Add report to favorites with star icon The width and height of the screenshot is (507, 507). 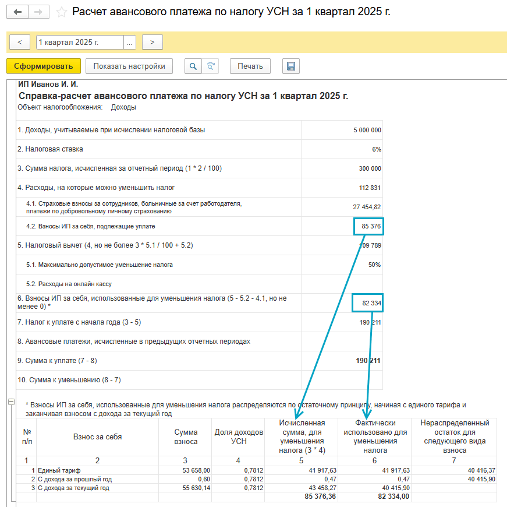(62, 12)
